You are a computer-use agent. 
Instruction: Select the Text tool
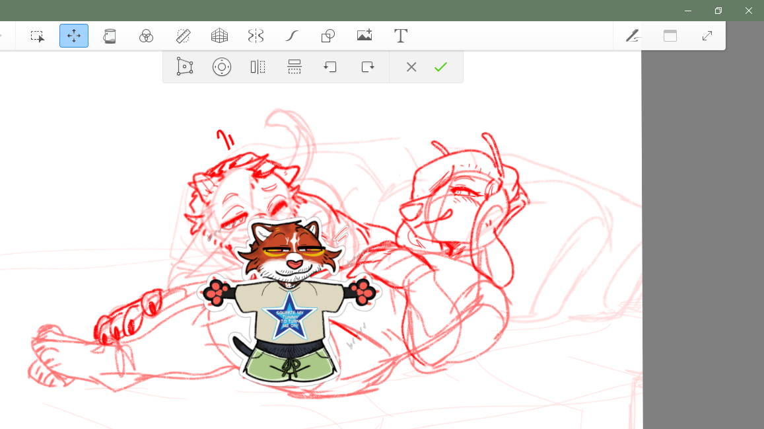click(x=401, y=36)
